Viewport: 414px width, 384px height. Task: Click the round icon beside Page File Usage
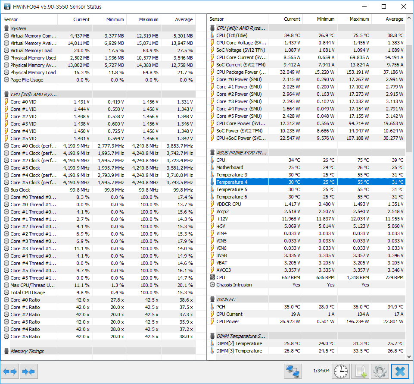click(6, 79)
